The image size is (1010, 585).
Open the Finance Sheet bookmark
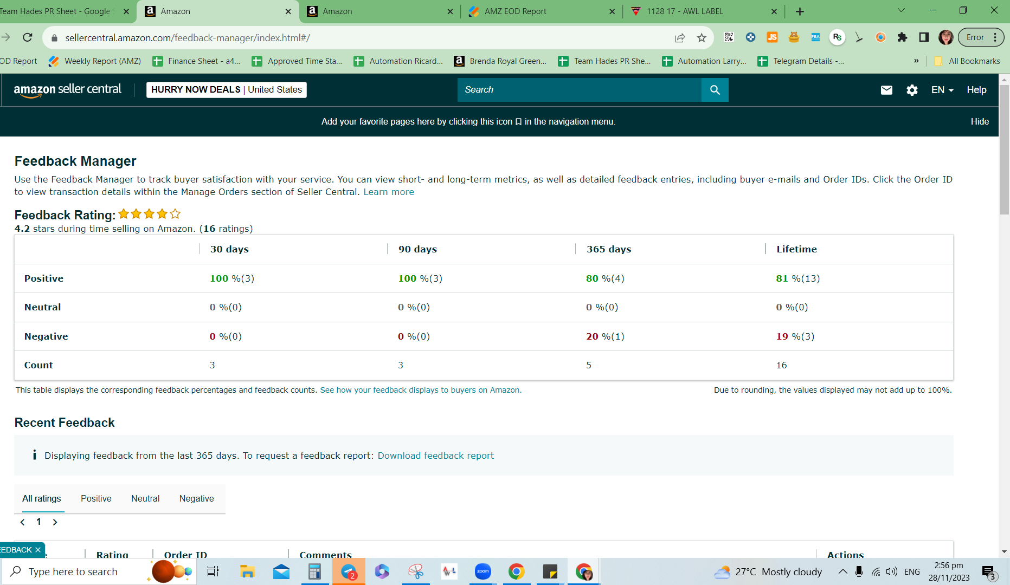(x=196, y=61)
